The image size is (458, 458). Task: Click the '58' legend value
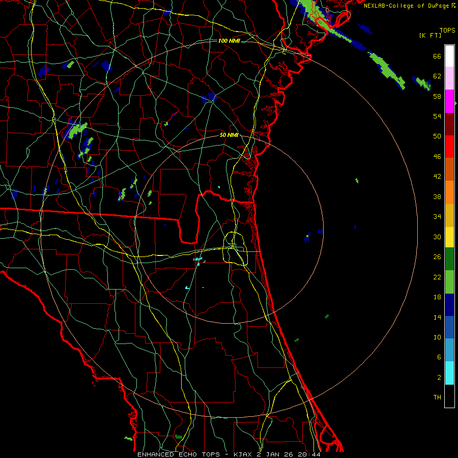437,96
